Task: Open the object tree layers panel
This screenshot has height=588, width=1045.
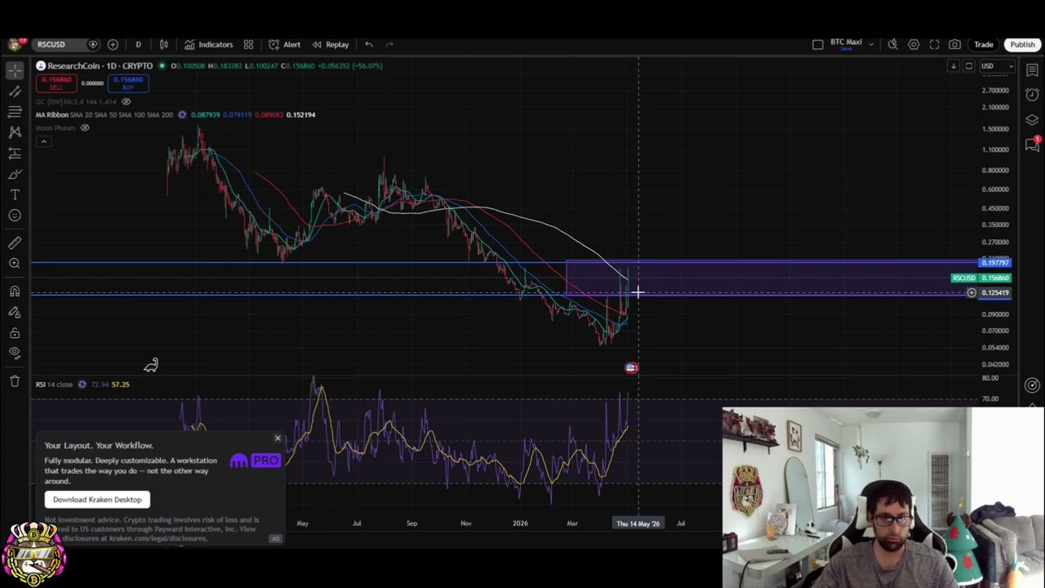Action: [1032, 120]
